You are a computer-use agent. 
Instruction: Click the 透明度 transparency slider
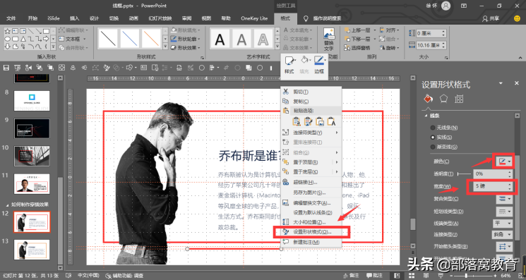(x=464, y=174)
